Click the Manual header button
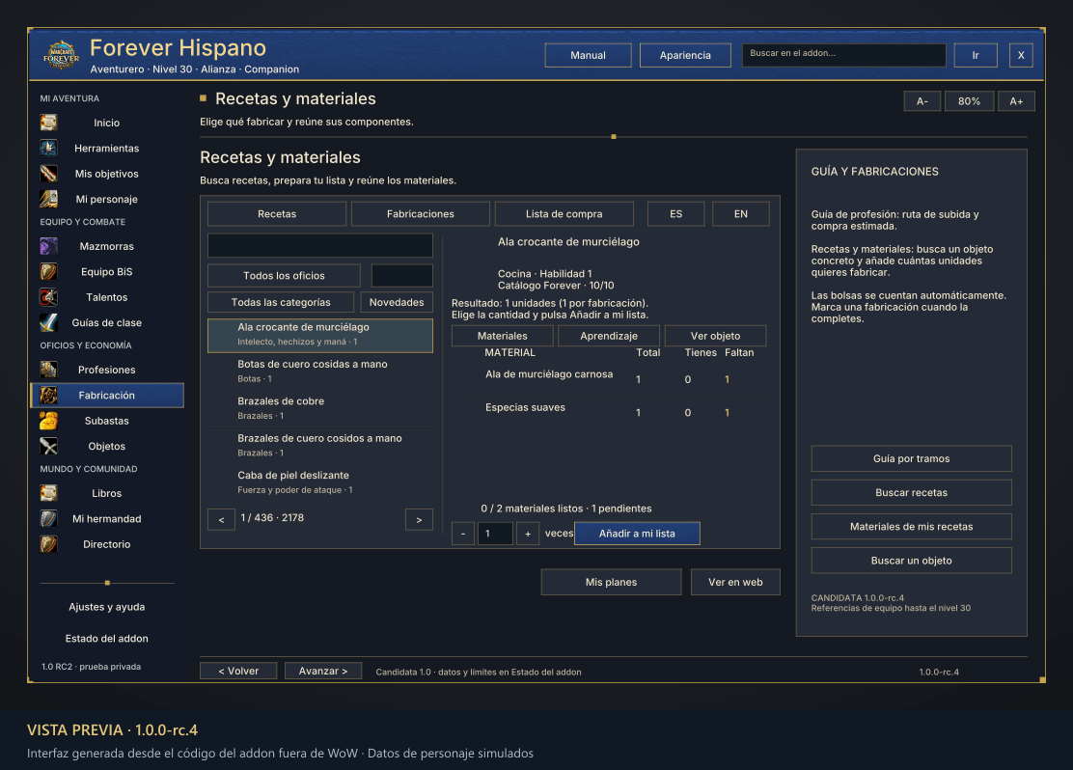The image size is (1073, 770). pyautogui.click(x=588, y=55)
